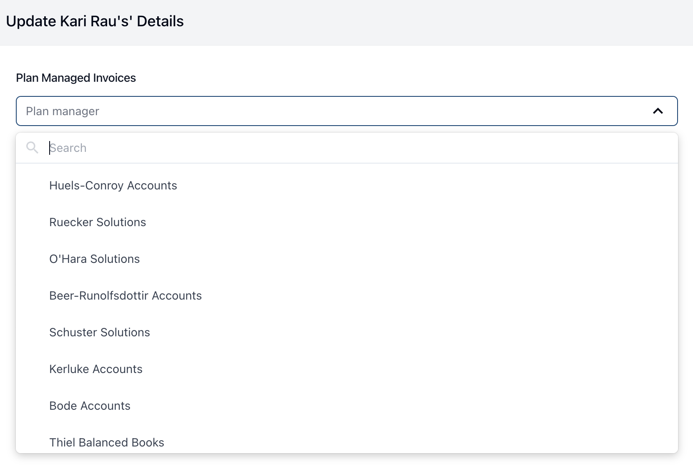Pick Beer-Runolfsdottir Accounts option

[347, 296]
